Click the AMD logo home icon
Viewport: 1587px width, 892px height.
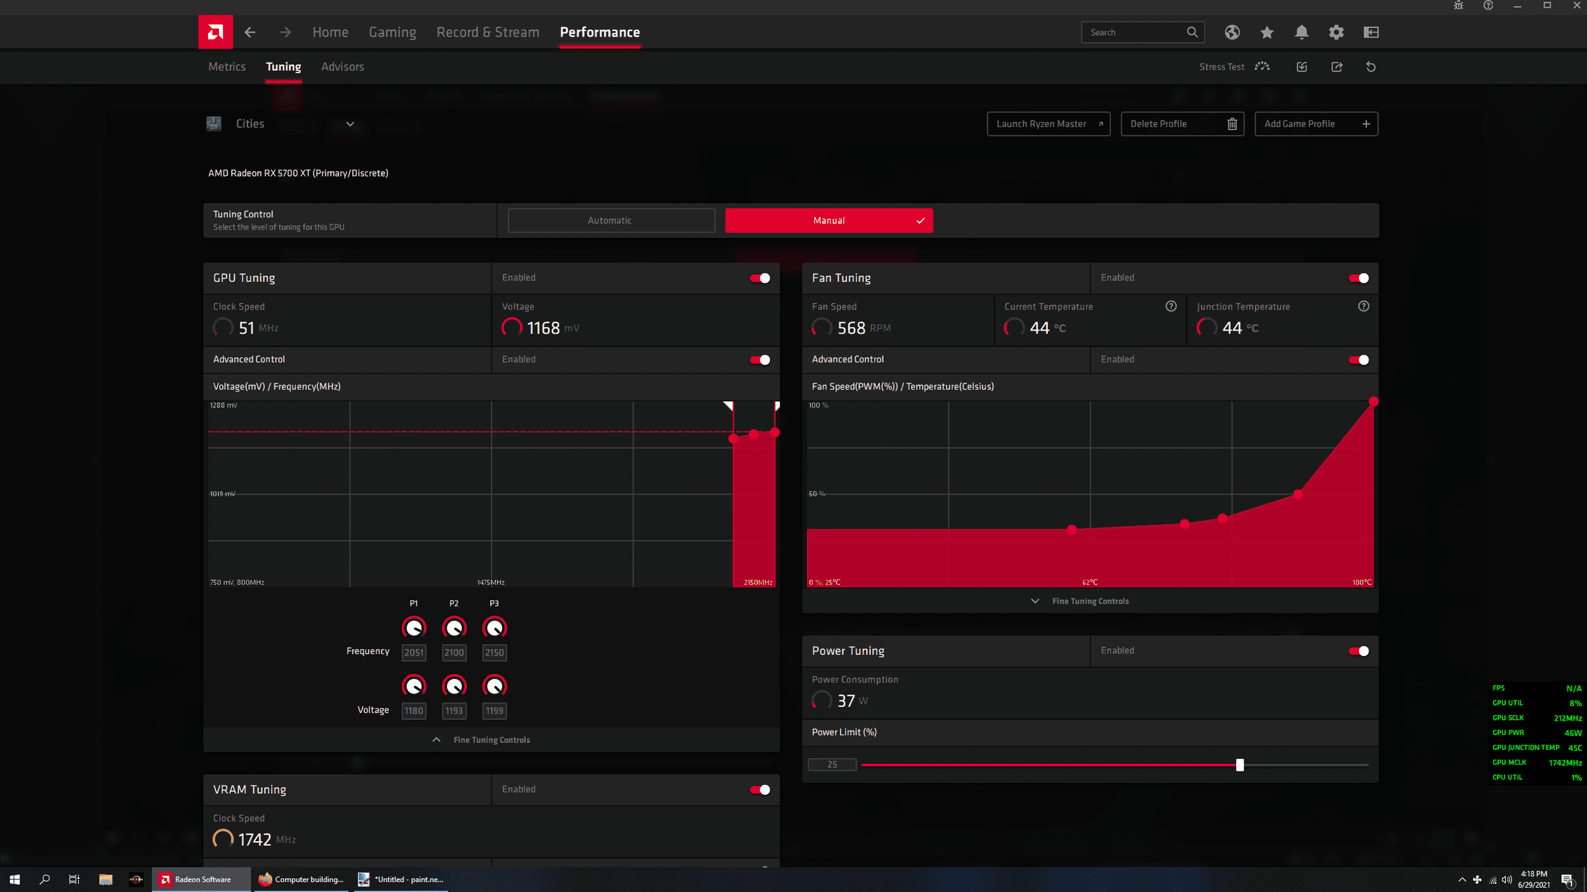(x=215, y=32)
